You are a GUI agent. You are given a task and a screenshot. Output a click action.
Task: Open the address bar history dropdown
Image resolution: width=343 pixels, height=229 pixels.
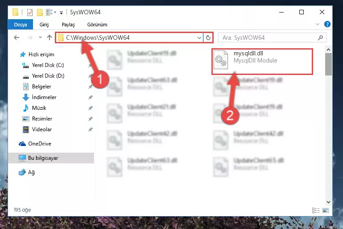pyautogui.click(x=199, y=37)
